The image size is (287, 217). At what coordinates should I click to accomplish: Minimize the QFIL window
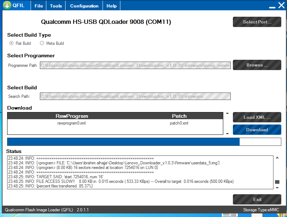[272, 7]
